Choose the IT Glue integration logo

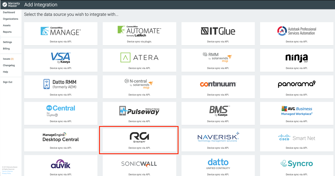[x=218, y=31]
